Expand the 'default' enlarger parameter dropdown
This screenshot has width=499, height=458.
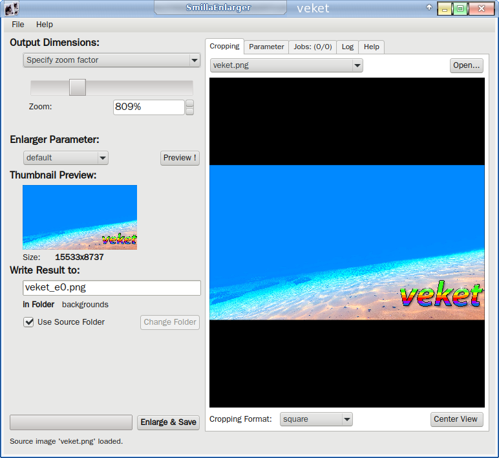(x=65, y=158)
